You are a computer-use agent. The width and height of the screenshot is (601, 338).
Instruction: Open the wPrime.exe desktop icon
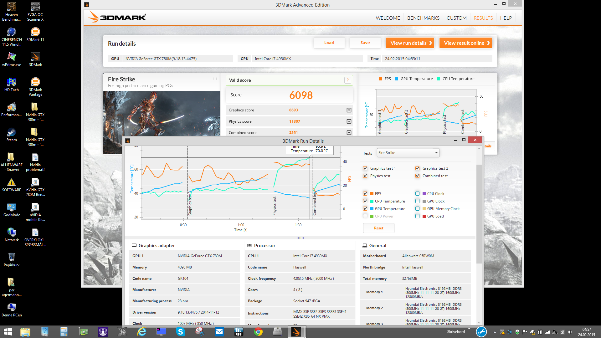tap(12, 59)
